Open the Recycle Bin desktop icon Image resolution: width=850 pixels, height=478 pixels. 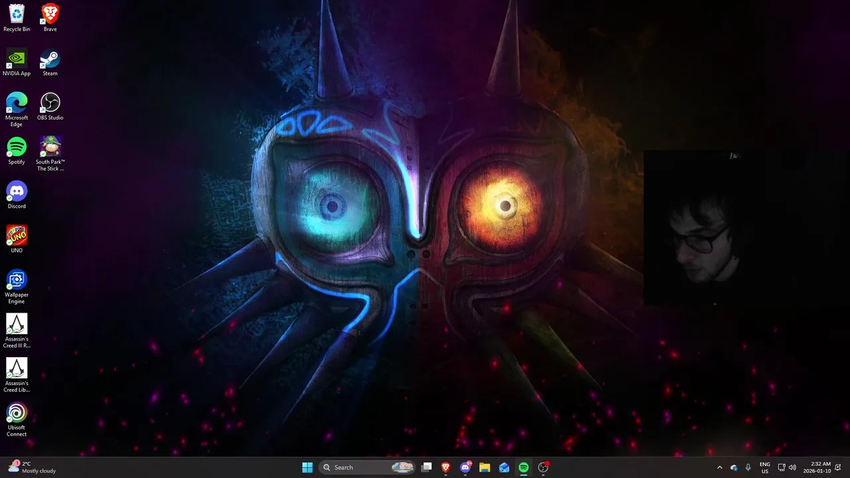click(17, 18)
